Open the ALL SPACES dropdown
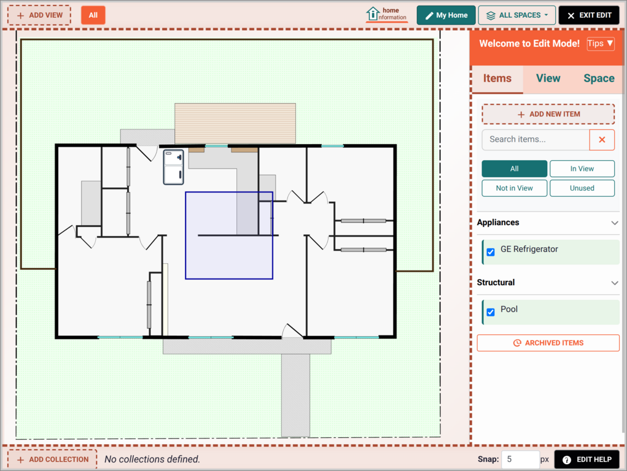The height and width of the screenshot is (471, 627). click(x=516, y=15)
